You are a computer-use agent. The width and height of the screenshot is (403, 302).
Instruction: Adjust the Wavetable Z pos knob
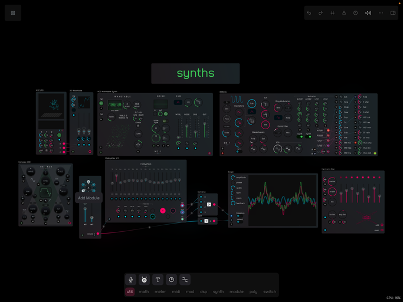click(138, 134)
